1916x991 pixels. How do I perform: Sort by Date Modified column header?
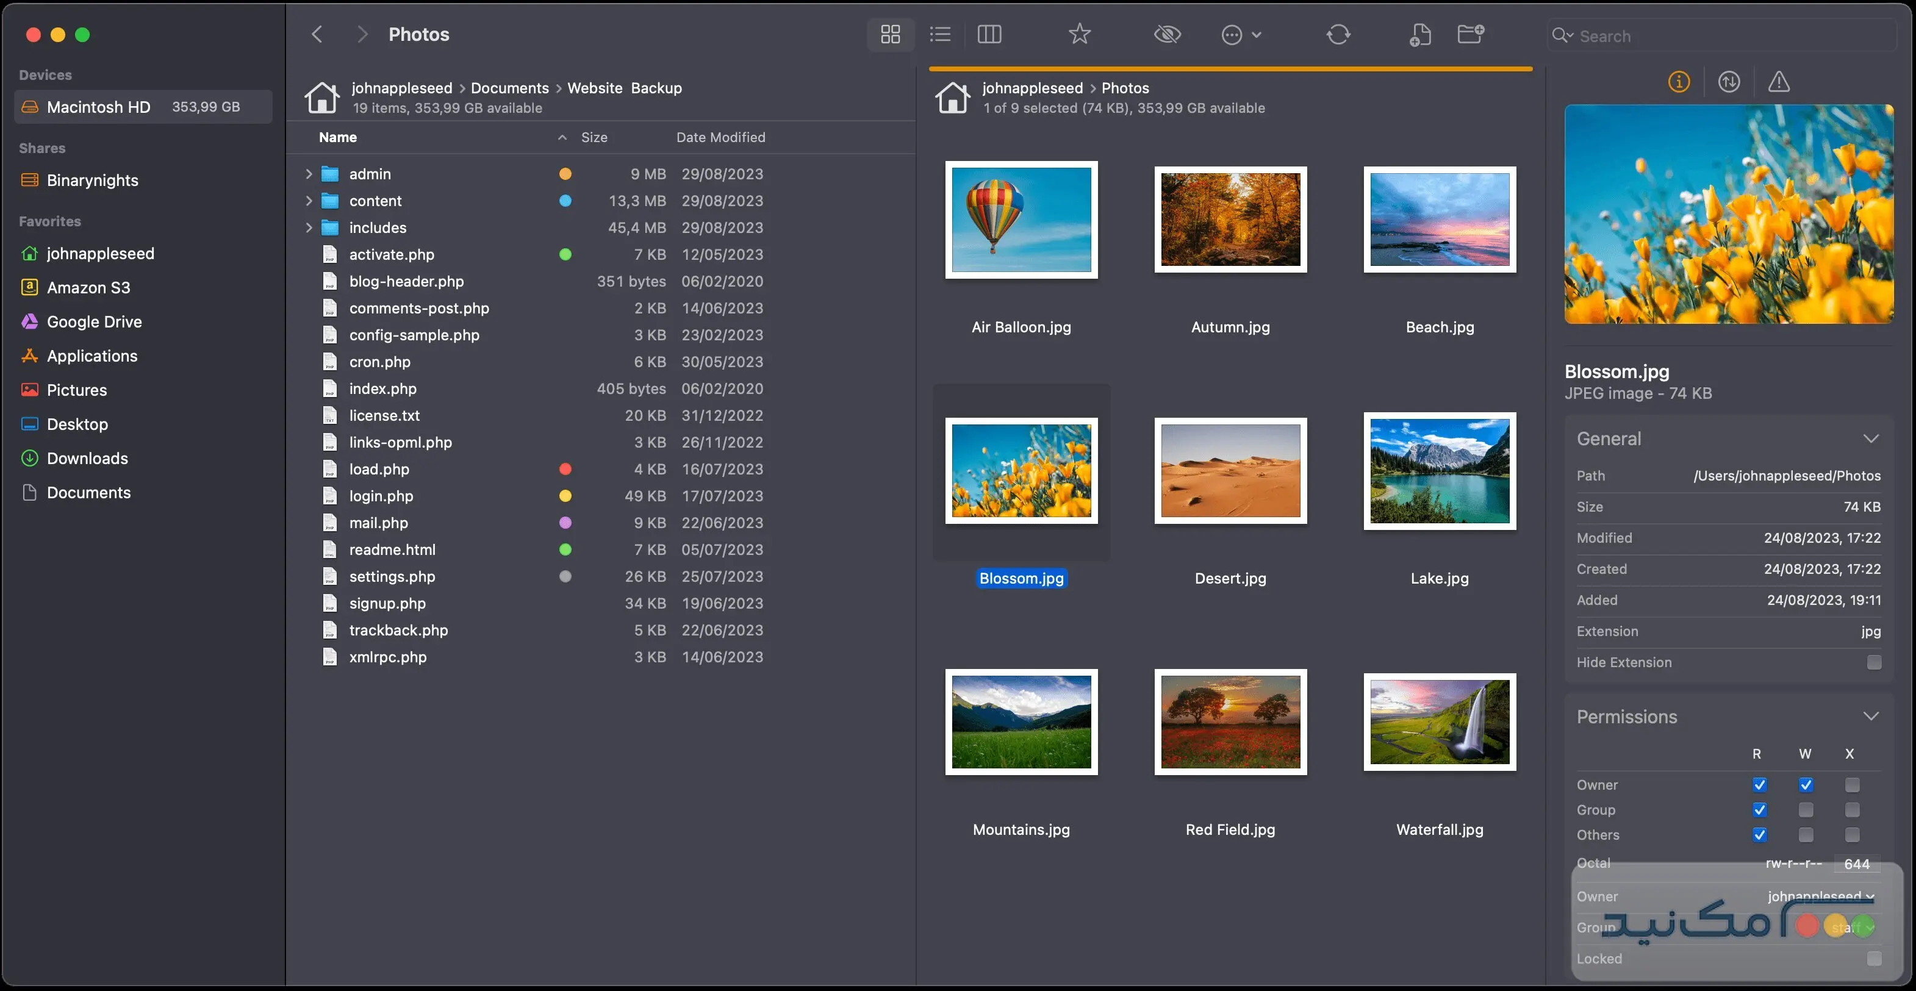(x=720, y=138)
